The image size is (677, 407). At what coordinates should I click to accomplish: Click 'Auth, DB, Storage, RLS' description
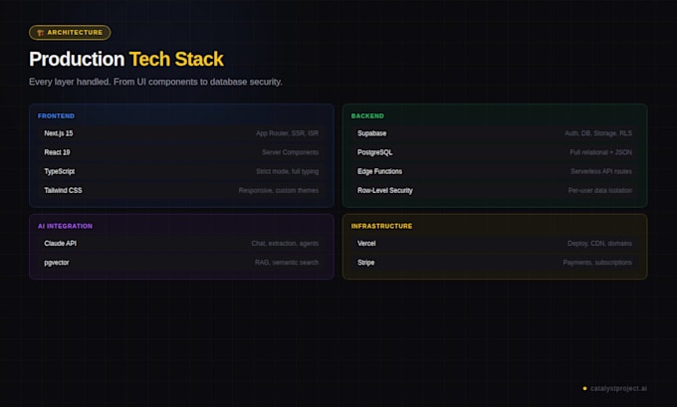click(x=598, y=133)
